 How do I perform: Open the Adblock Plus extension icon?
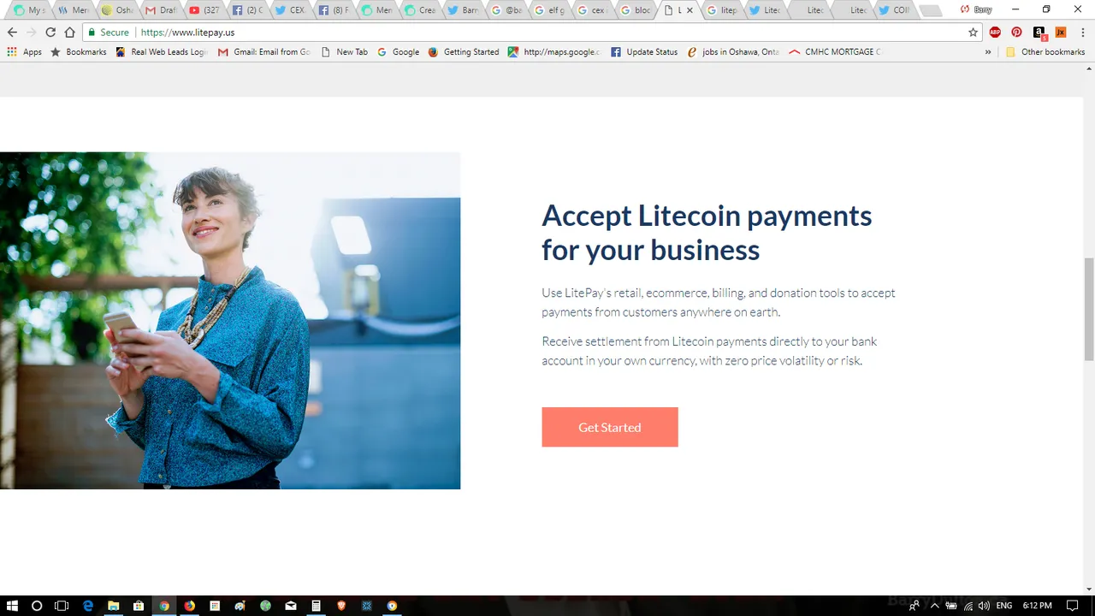995,33
